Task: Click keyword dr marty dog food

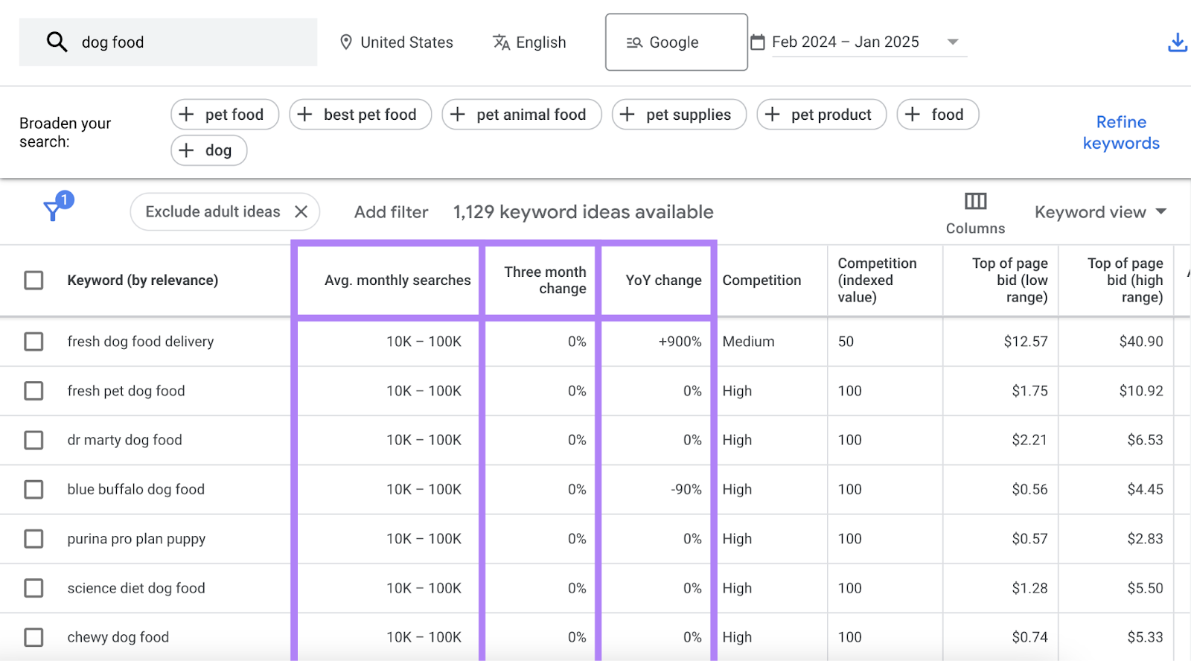Action: coord(124,440)
